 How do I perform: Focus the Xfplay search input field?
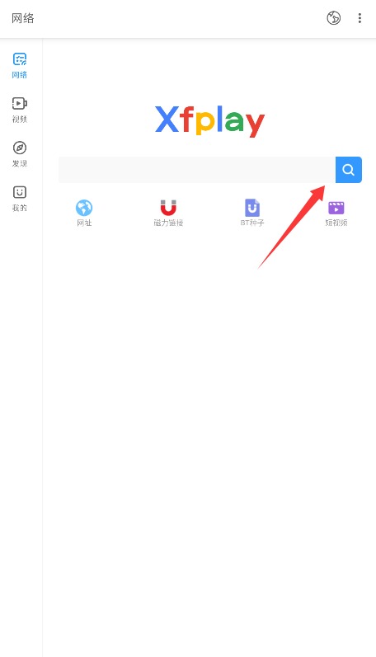point(197,170)
